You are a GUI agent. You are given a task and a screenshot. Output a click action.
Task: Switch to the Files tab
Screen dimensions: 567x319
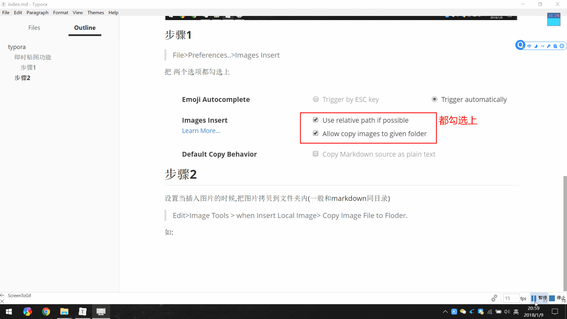coord(34,28)
